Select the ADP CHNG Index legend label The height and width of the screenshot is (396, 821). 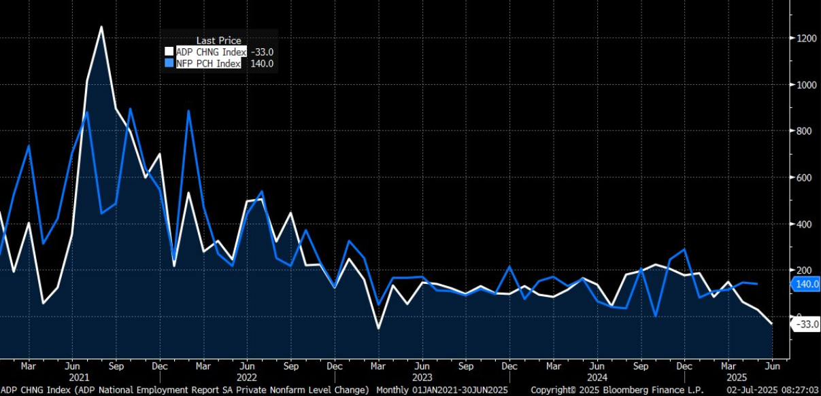(x=210, y=52)
